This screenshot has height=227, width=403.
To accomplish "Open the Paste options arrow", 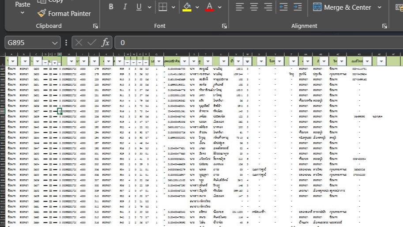I will point(23,13).
